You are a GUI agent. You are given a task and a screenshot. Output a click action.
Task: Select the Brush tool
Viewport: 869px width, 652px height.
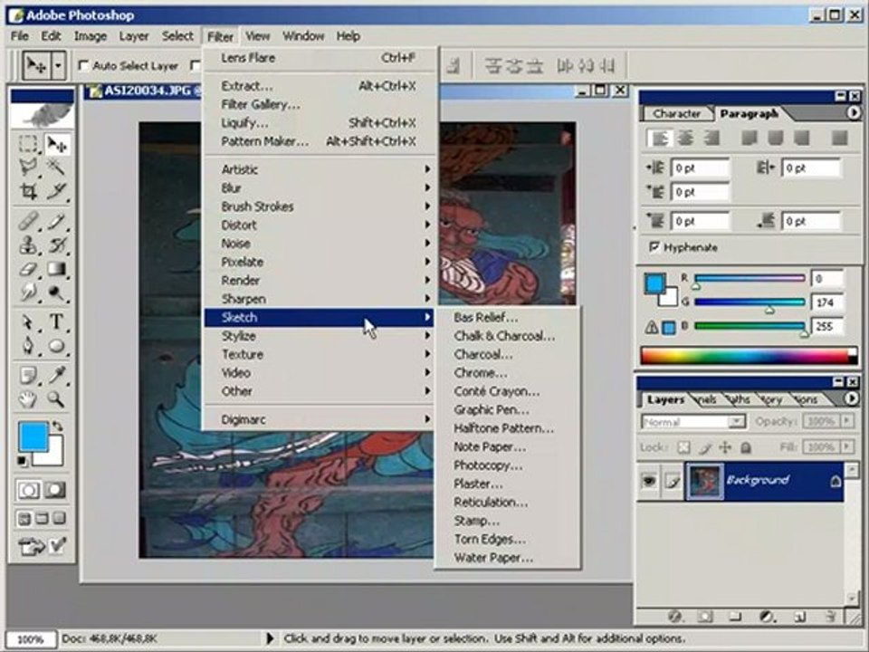56,221
